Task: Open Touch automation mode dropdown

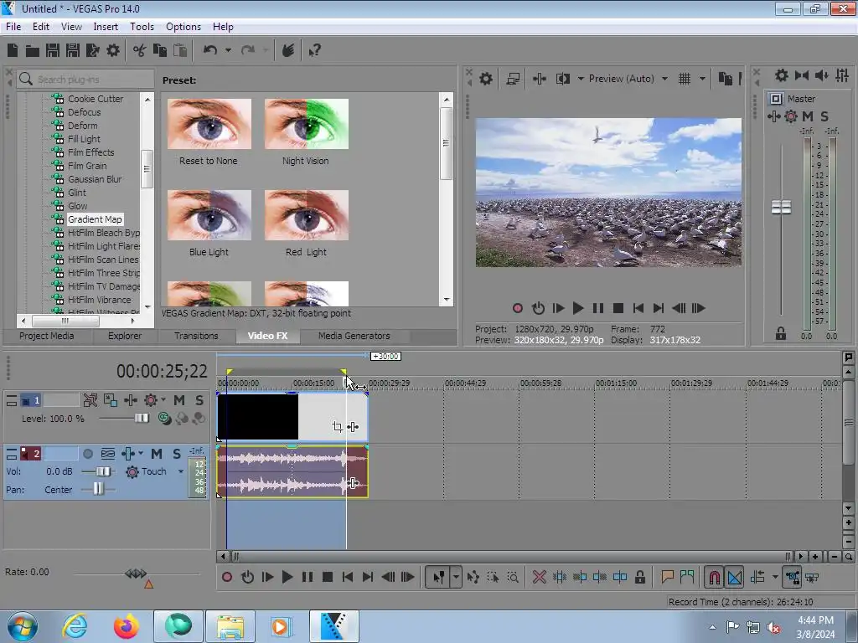Action: pyautogui.click(x=181, y=471)
